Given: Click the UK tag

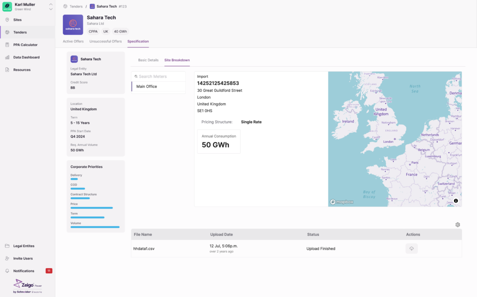Looking at the screenshot, I should 106,31.
